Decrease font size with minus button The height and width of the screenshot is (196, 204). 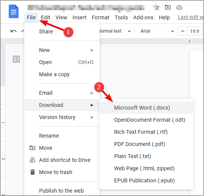click(x=182, y=31)
